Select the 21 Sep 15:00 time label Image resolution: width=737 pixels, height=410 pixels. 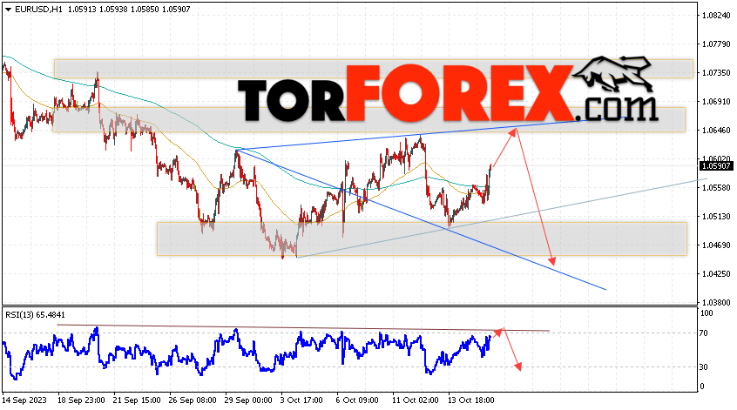click(x=137, y=400)
